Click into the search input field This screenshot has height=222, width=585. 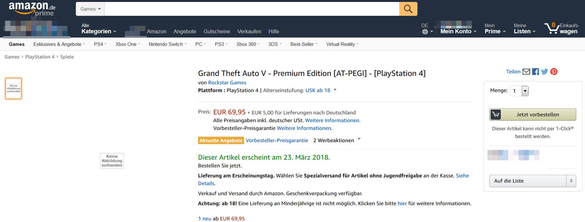tap(252, 9)
